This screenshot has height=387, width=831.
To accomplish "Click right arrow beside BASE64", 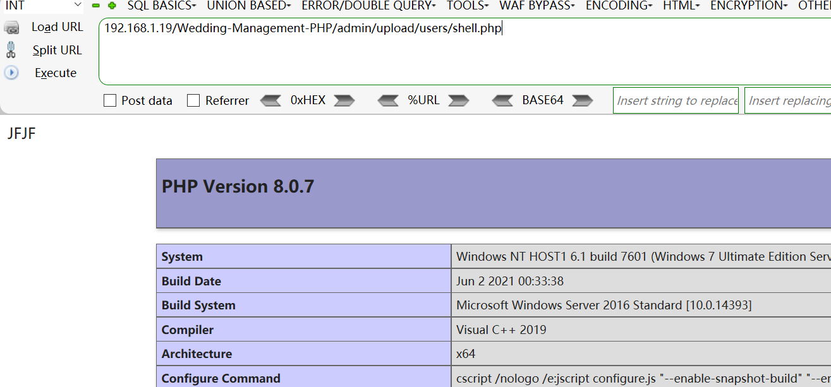I will [583, 100].
